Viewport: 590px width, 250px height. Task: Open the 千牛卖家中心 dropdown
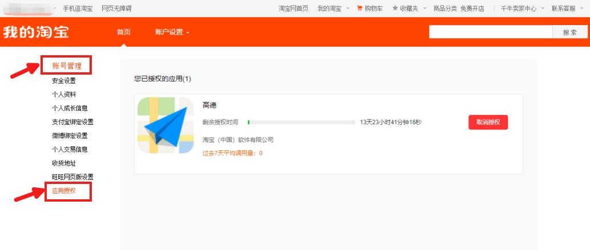(x=522, y=9)
